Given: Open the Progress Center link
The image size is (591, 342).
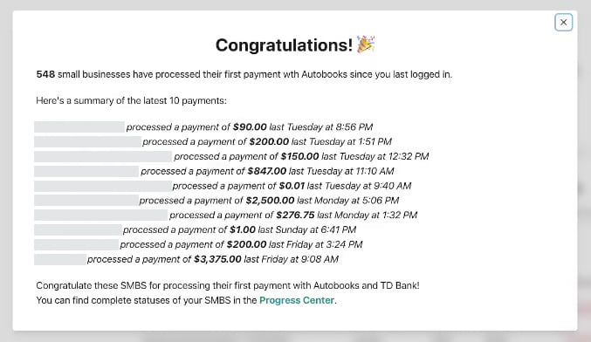Looking at the screenshot, I should click(297, 300).
